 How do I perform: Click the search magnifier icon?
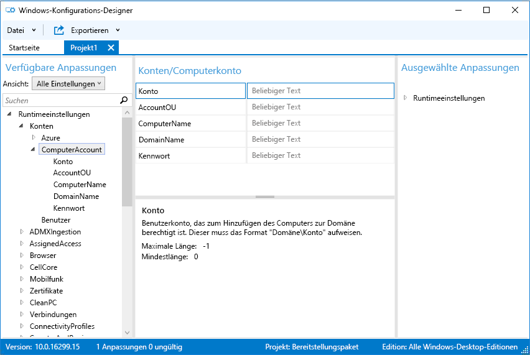point(124,100)
